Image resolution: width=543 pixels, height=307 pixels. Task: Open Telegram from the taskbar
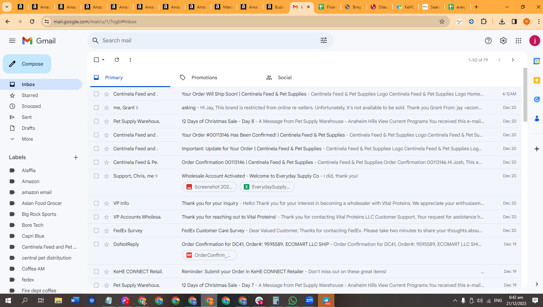[326, 301]
